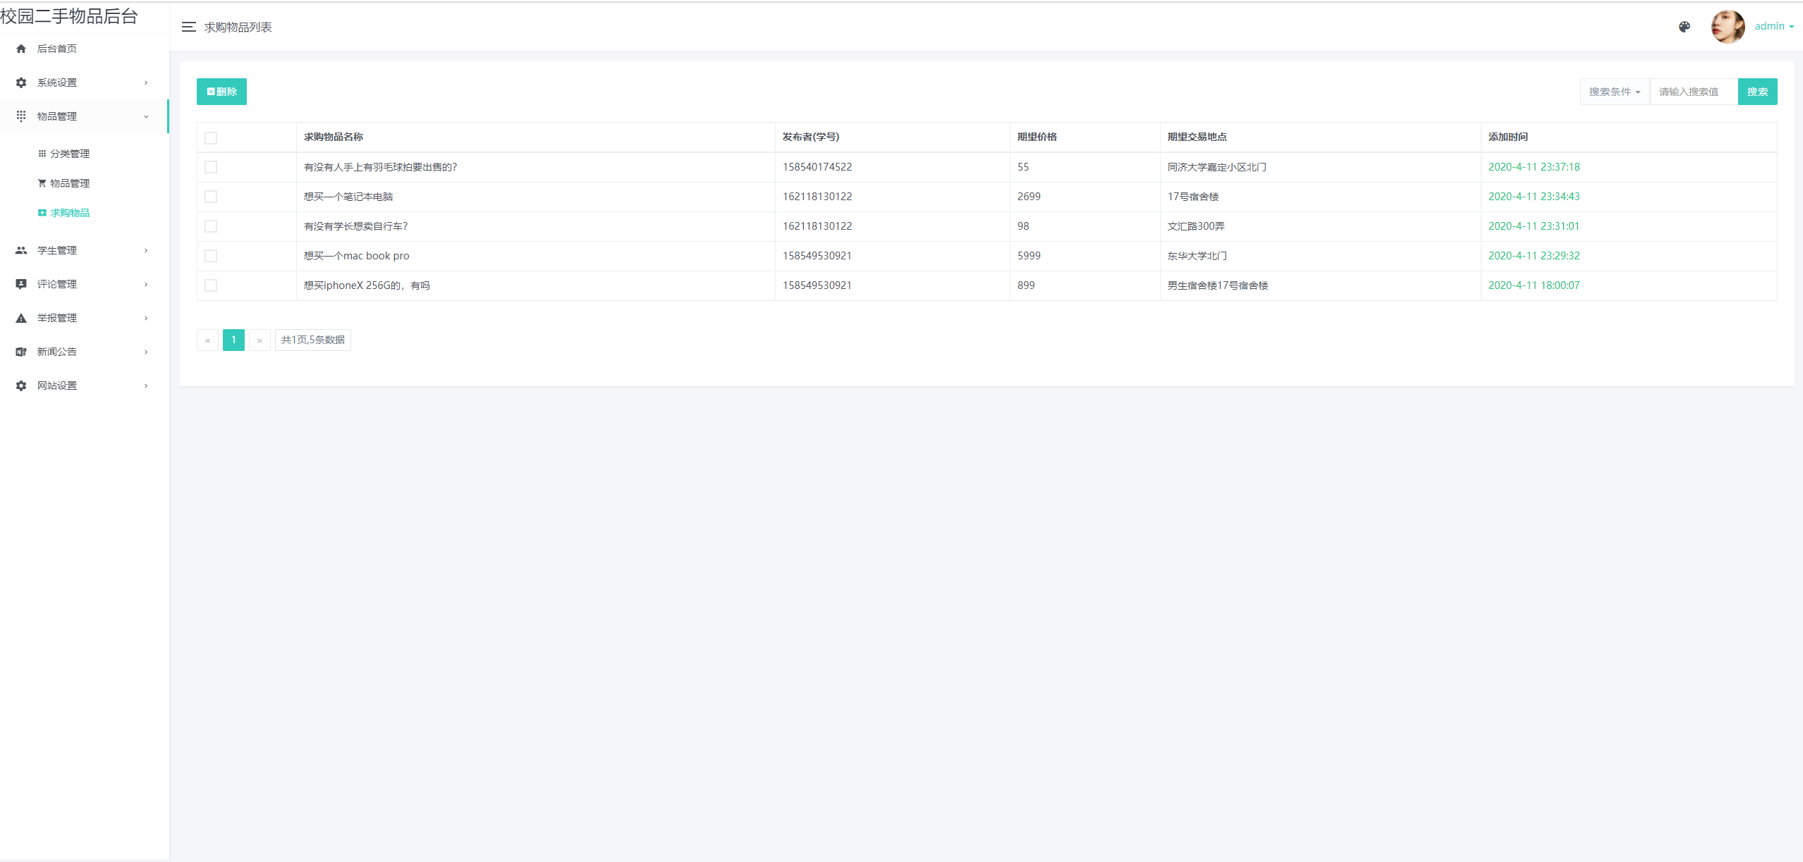Click the home icon for 后台首页
Viewport: 1803px width, 862px height.
(21, 49)
